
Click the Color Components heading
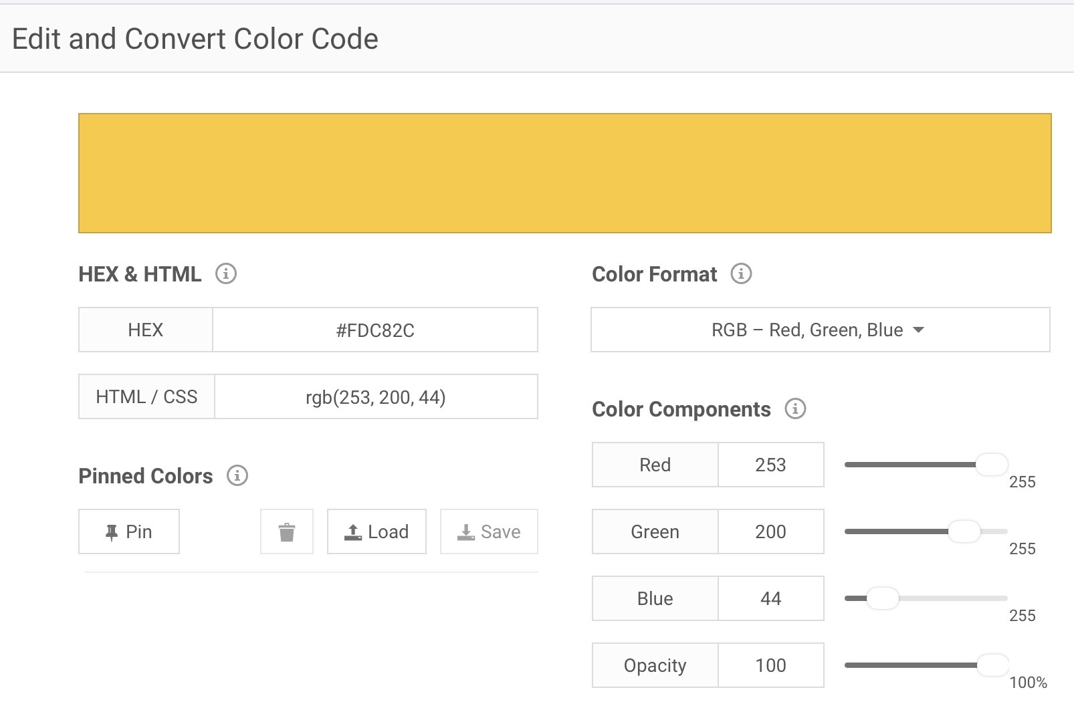click(x=681, y=409)
